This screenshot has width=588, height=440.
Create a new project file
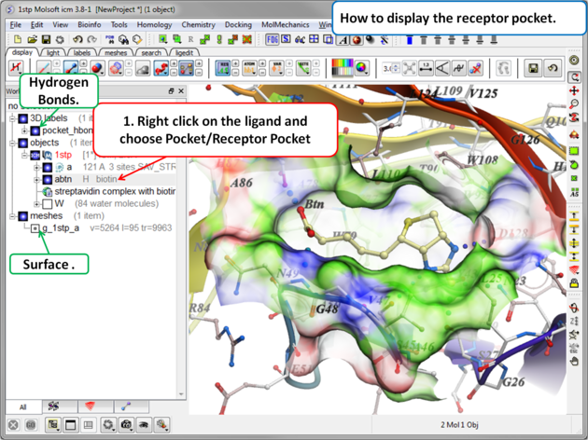tap(18, 39)
